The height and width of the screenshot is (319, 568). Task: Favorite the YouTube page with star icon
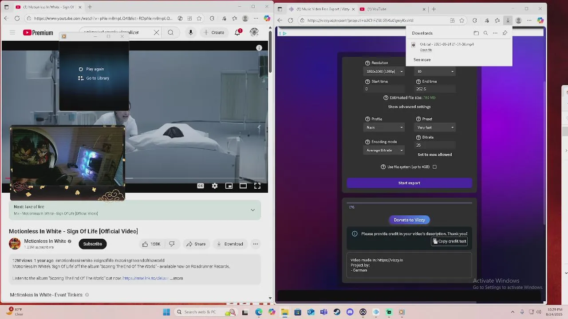[199, 18]
